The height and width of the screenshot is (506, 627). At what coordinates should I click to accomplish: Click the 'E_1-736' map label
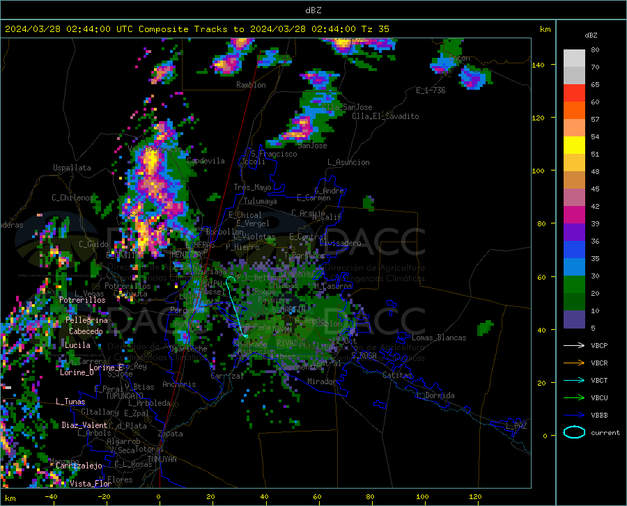click(x=431, y=90)
